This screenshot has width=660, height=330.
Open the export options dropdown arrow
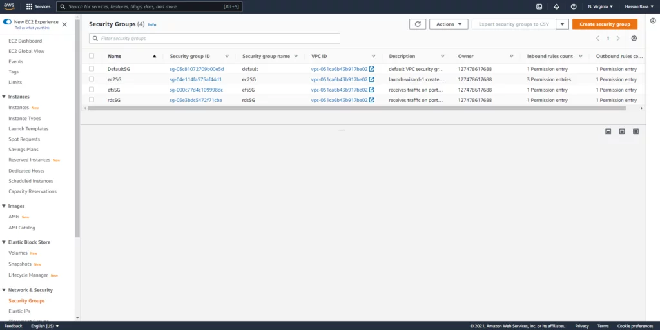point(562,24)
